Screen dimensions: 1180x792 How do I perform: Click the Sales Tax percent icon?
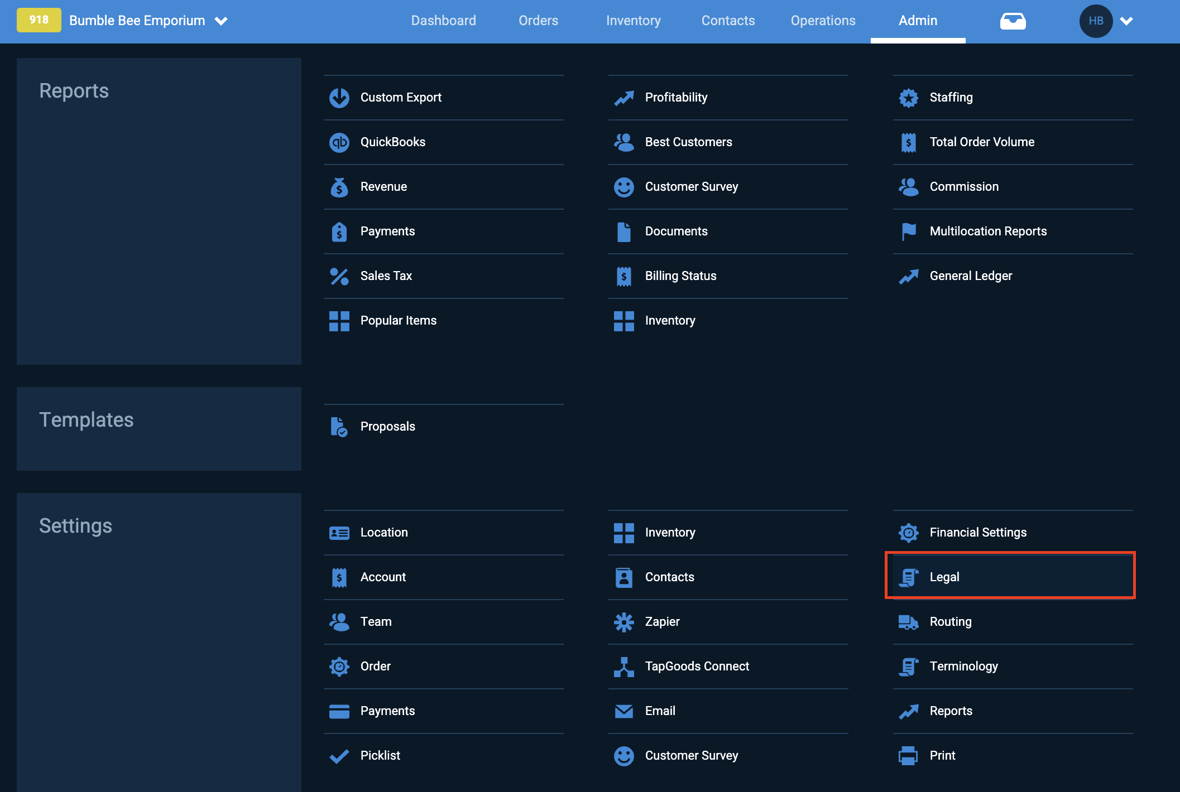point(339,276)
